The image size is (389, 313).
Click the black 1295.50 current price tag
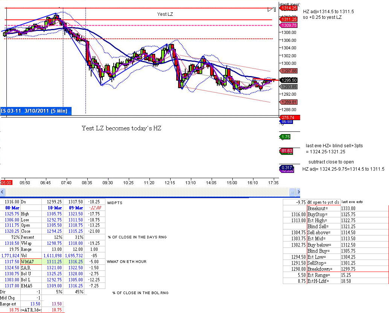[288, 80]
